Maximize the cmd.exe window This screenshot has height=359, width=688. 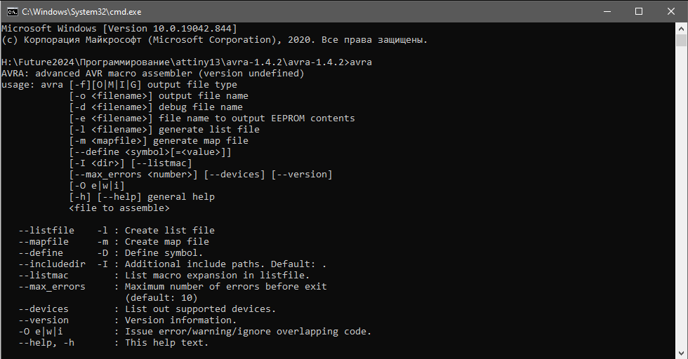639,11
